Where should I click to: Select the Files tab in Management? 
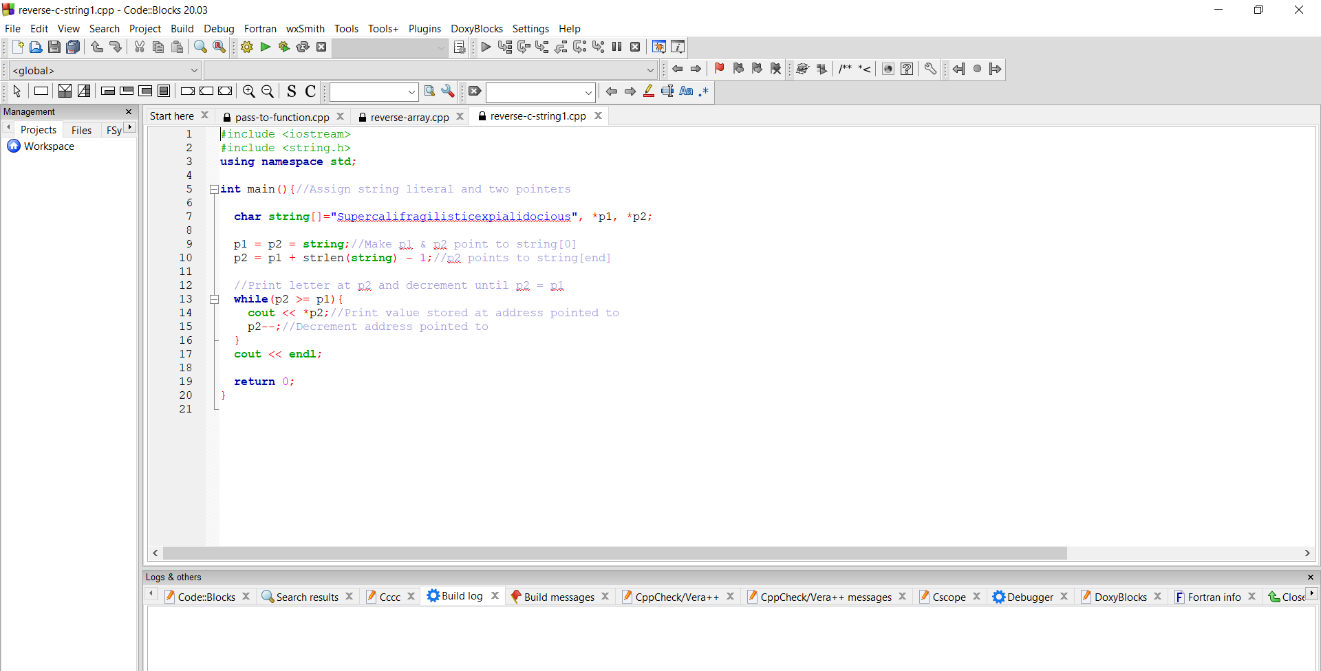coord(81,130)
